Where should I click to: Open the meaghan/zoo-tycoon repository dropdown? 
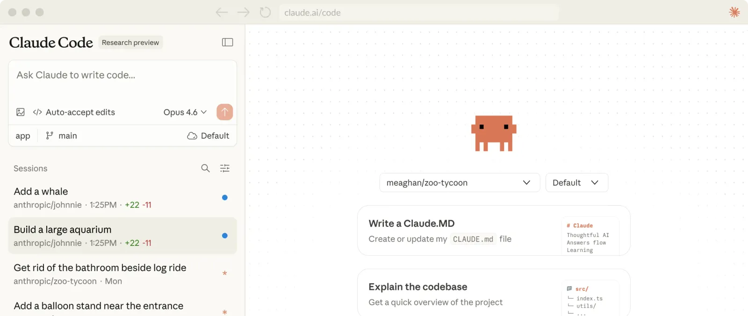(460, 183)
